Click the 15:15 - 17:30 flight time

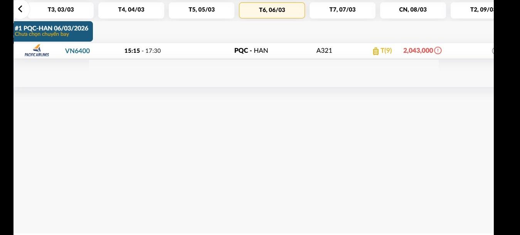(143, 51)
